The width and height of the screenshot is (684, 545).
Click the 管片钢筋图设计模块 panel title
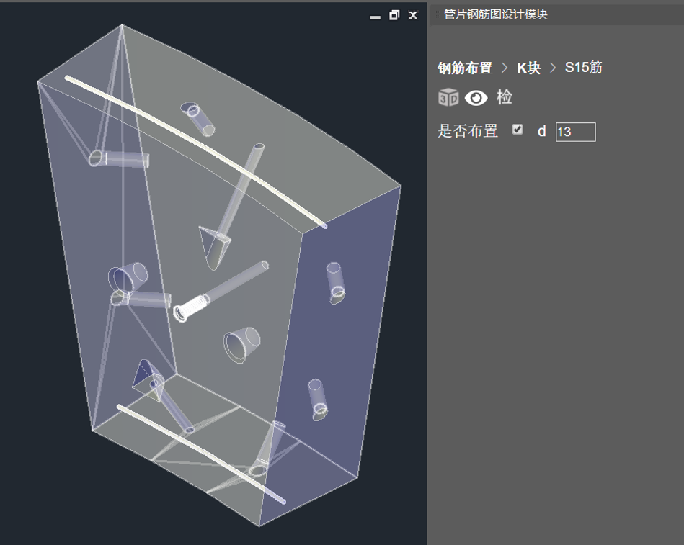tap(495, 14)
